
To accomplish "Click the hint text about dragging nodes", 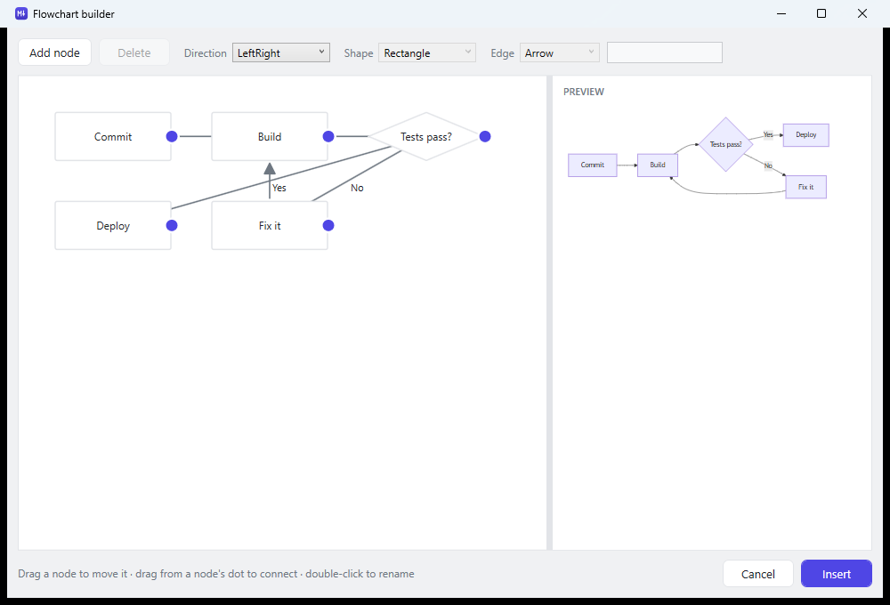I will click(216, 574).
